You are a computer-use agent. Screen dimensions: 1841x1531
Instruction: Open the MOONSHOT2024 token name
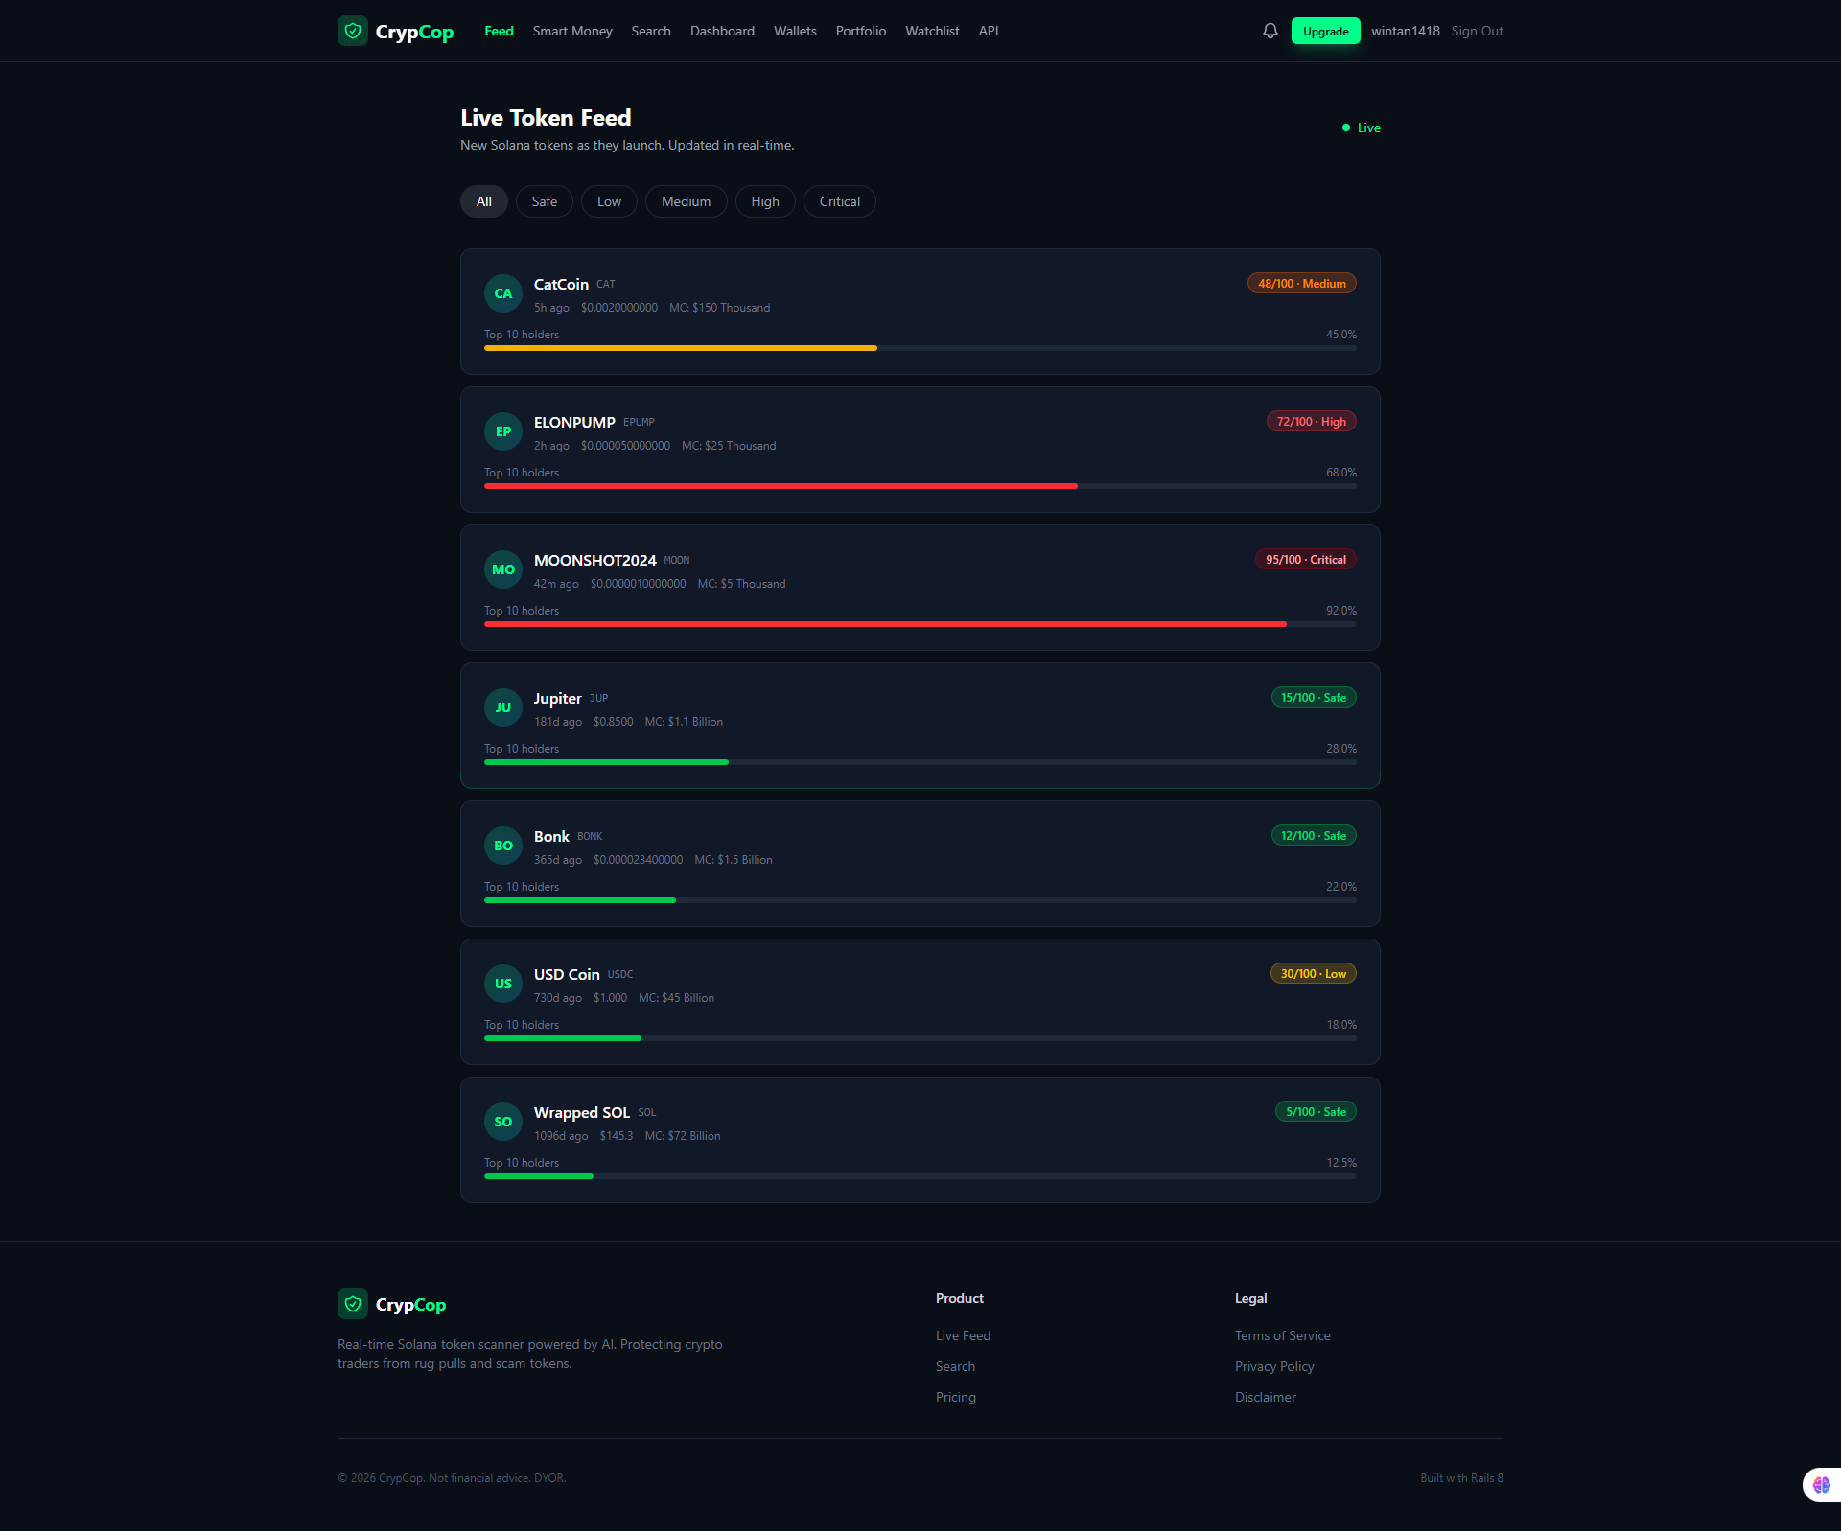click(x=594, y=560)
